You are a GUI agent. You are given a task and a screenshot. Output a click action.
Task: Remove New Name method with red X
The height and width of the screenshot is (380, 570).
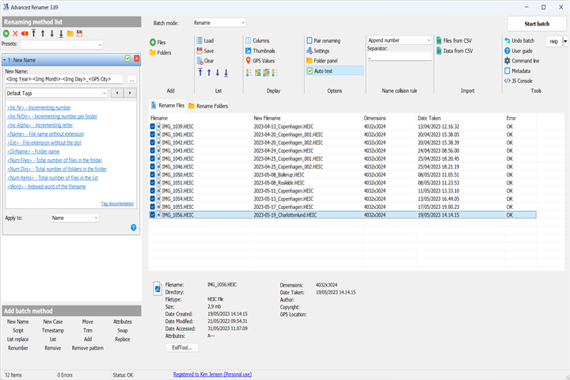click(x=137, y=59)
